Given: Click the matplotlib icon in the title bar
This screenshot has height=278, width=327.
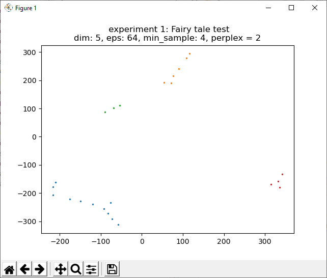Looking at the screenshot, I should coord(9,8).
